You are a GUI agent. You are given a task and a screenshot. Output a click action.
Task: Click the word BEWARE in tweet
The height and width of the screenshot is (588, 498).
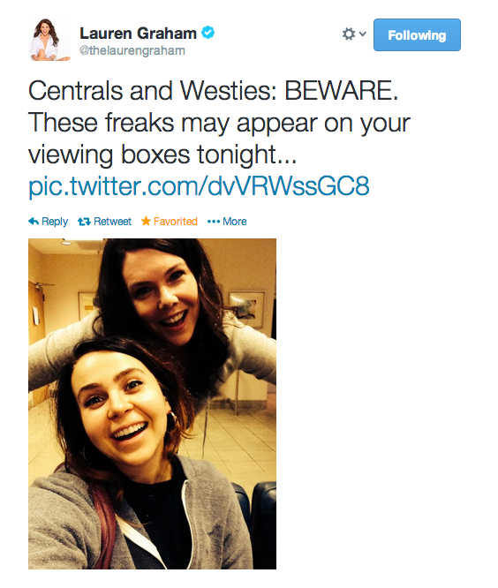coord(341,90)
